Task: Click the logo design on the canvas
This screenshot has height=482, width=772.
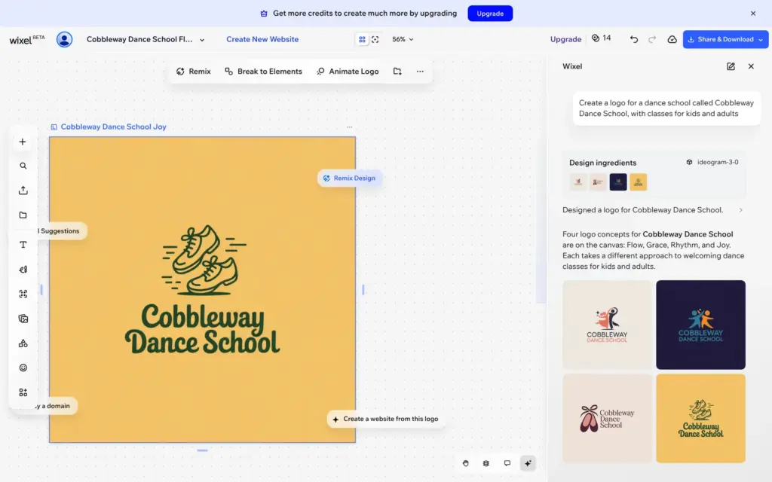Action: tap(202, 289)
